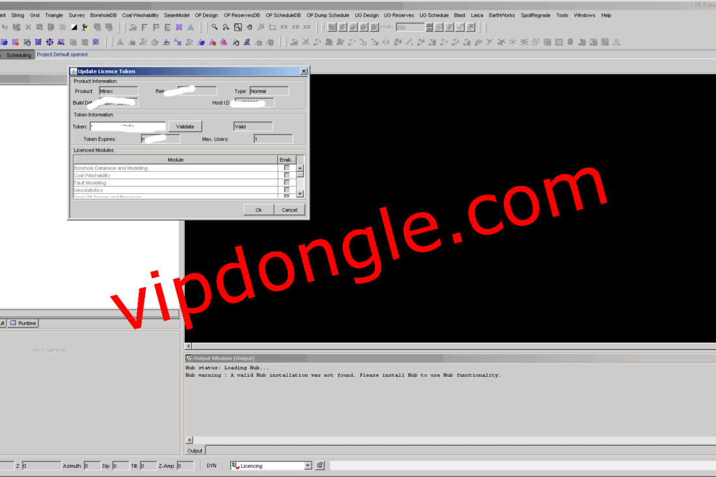Click into the Token input field
The height and width of the screenshot is (477, 716).
(x=128, y=126)
